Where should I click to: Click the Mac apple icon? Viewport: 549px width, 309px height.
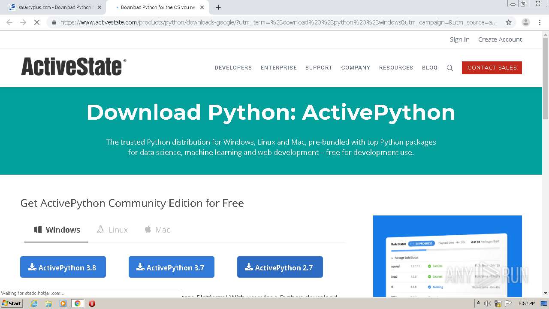click(x=148, y=230)
